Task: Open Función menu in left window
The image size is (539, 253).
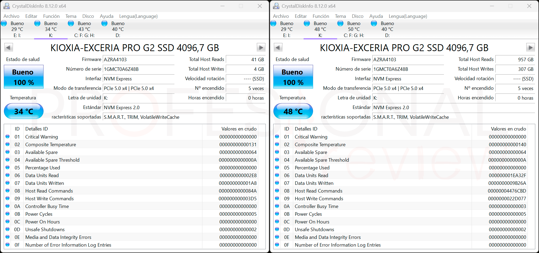Action: 51,16
